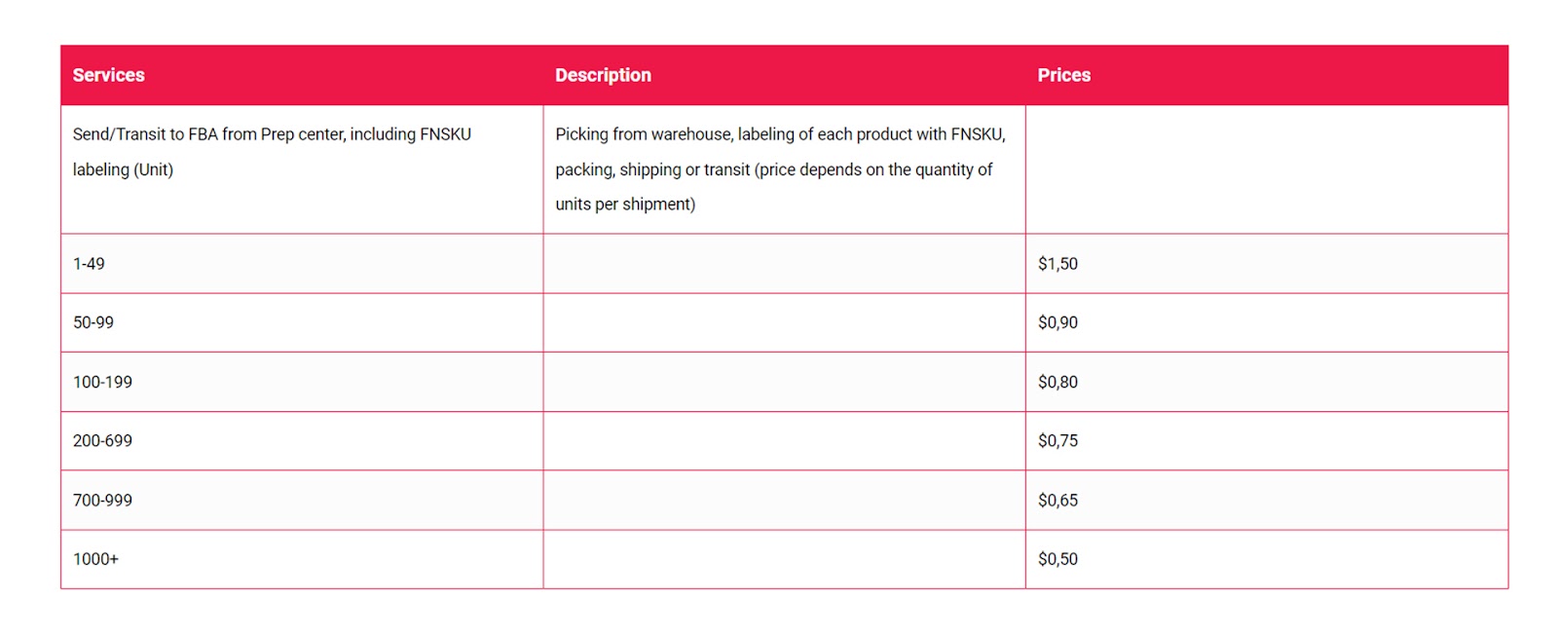
Task: Click the 50-99 quantity cell
Action: [x=93, y=322]
